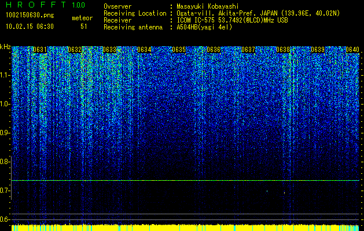Click the Receiving Location label
The width and height of the screenshot is (364, 231).
pos(135,13)
